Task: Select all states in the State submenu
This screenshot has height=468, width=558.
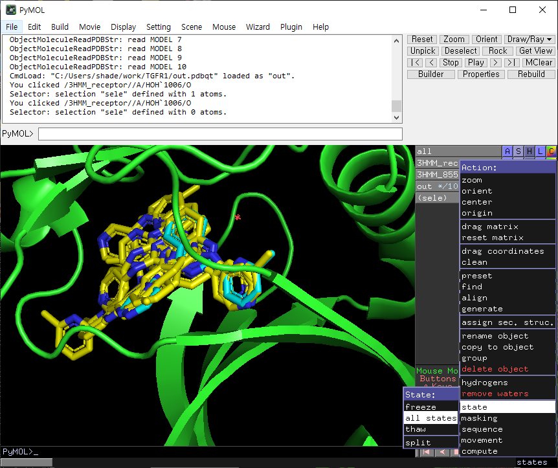Action: pyautogui.click(x=431, y=418)
